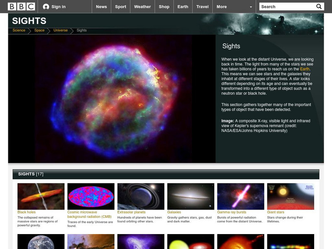
Task: Open the News menu item
Action: 101,7
